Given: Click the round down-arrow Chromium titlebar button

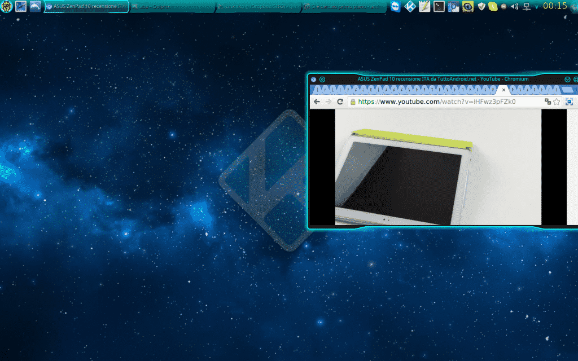Looking at the screenshot, I should pos(567,79).
